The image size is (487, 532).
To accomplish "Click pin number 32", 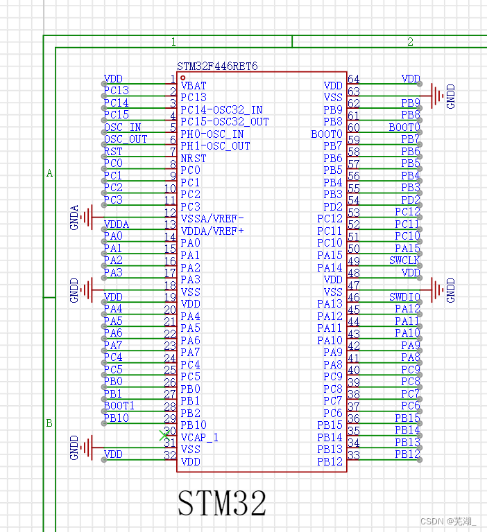I will tap(170, 455).
